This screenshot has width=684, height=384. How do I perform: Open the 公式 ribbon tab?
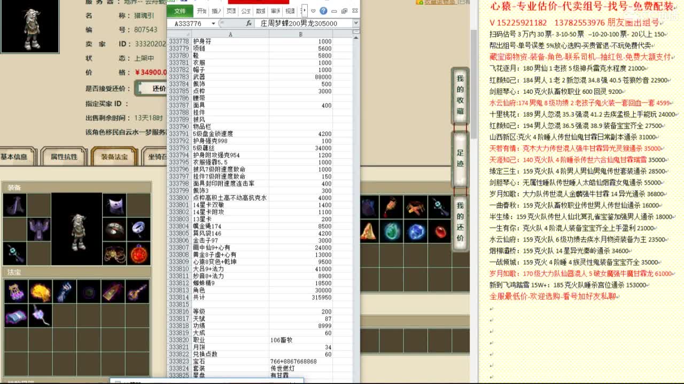click(x=246, y=11)
